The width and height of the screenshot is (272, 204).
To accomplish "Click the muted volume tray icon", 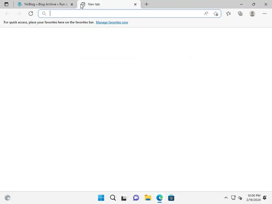I will tap(240, 198).
